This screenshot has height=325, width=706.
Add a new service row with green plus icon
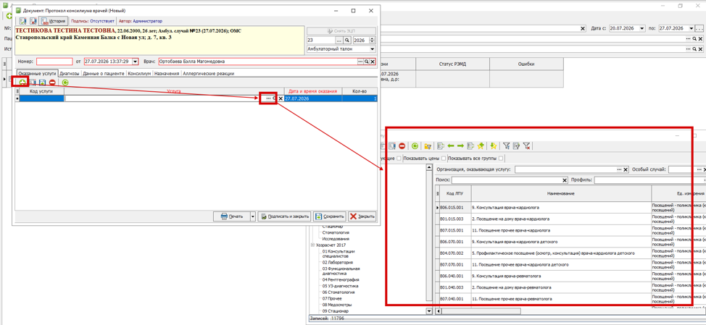click(x=22, y=83)
